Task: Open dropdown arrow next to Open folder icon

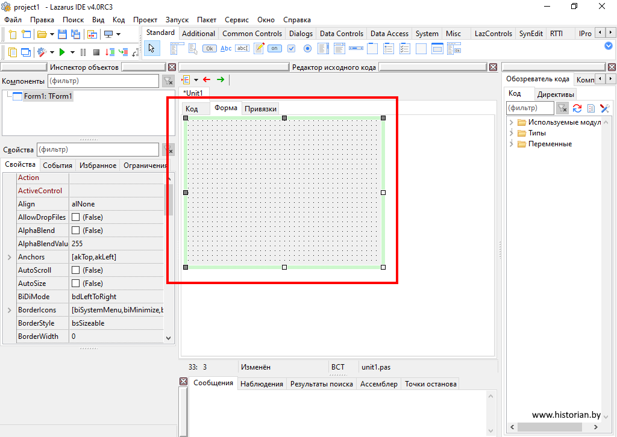Action: 51,34
